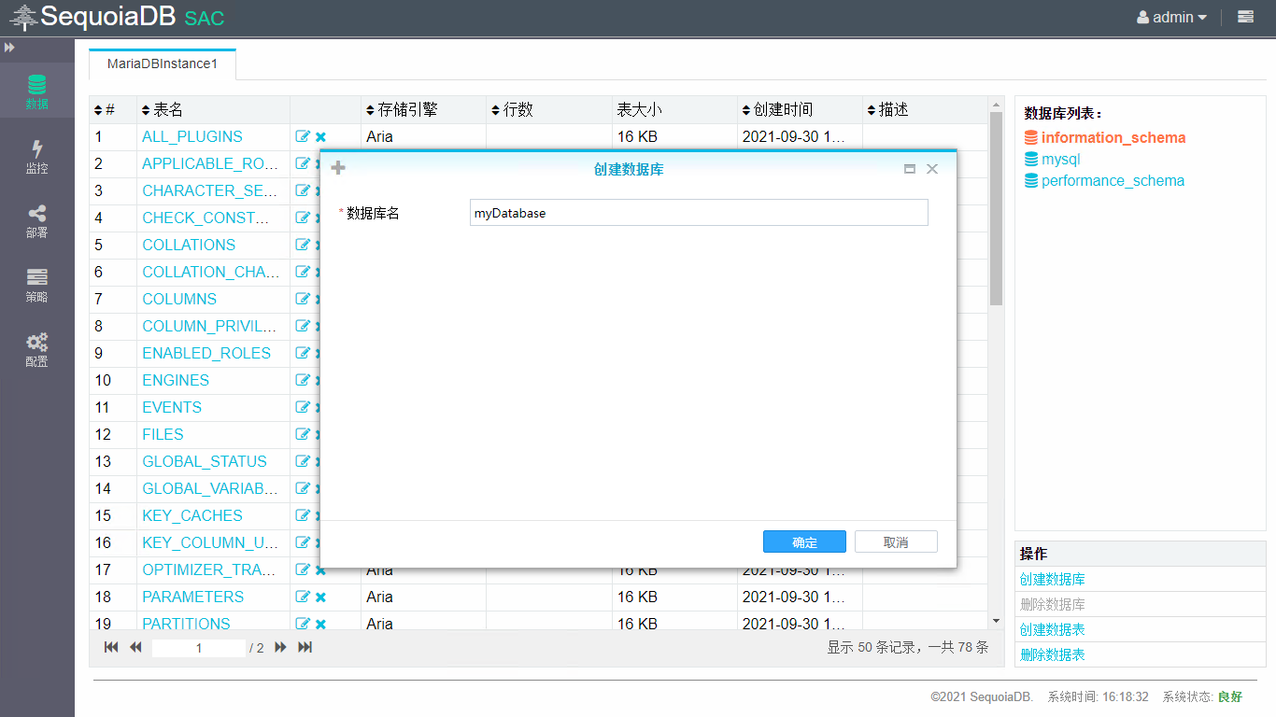The width and height of the screenshot is (1276, 717).
Task: Go to next page of table list
Action: (280, 647)
